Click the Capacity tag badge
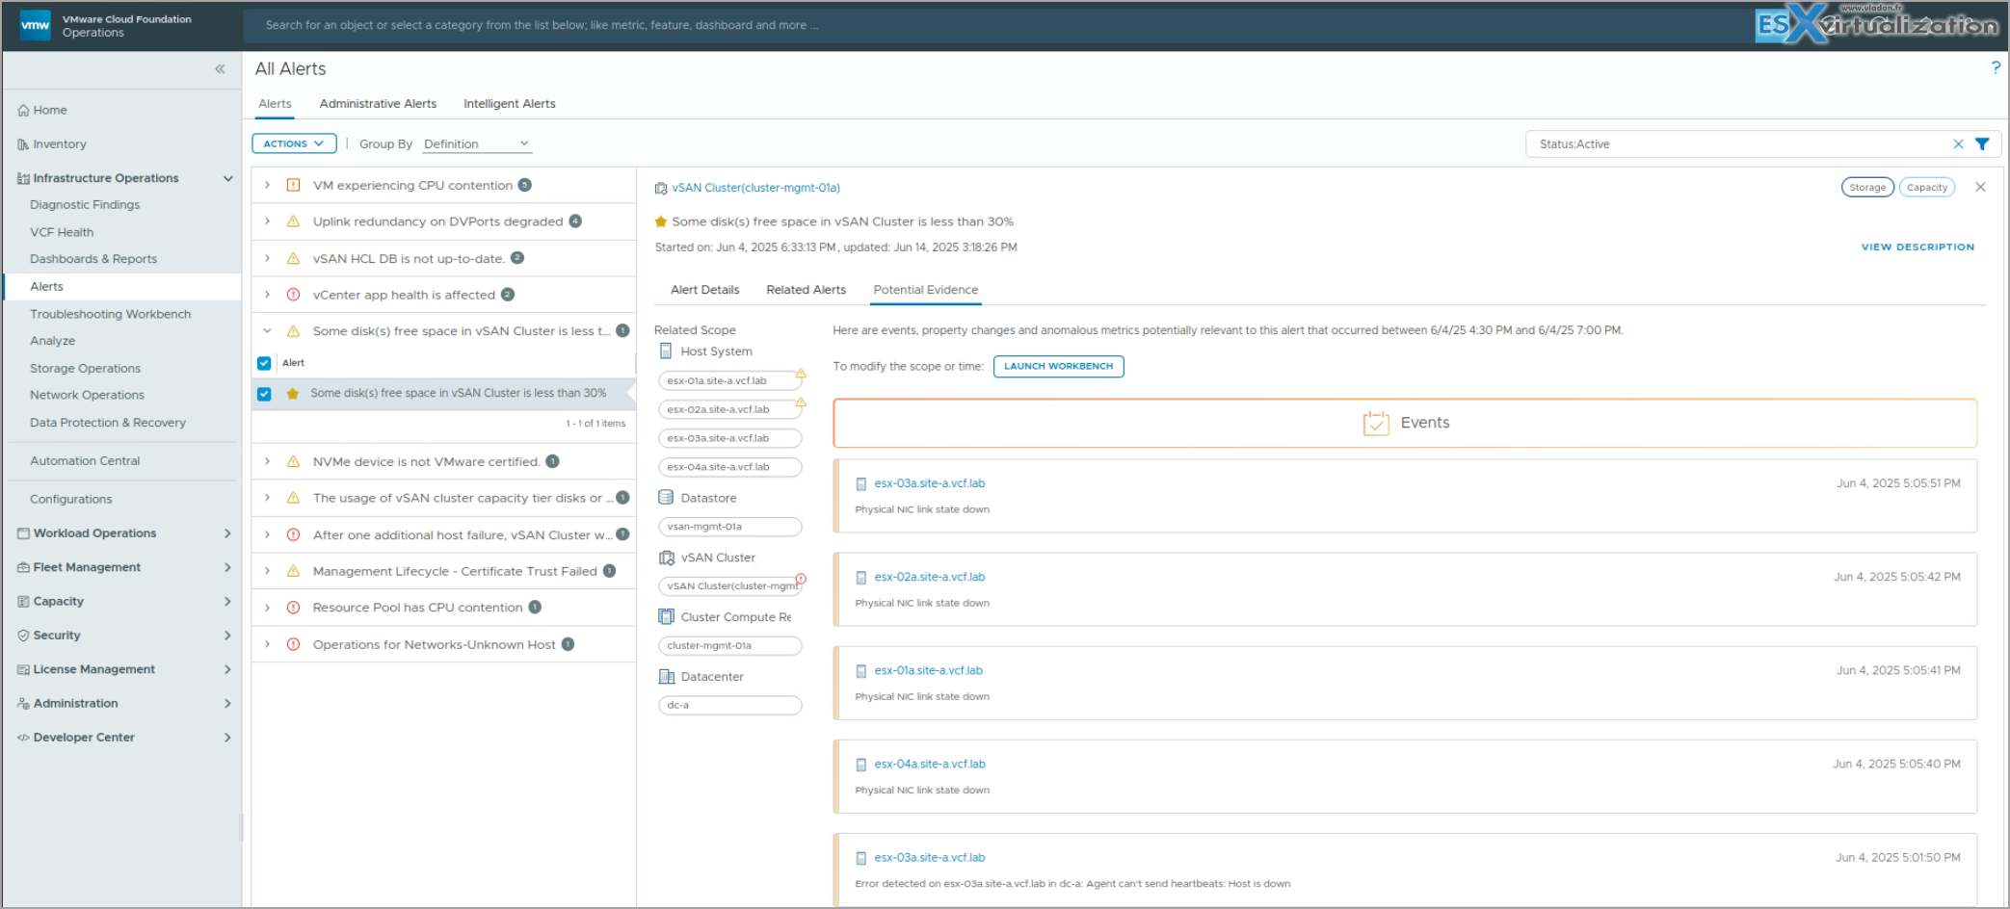 1926,187
